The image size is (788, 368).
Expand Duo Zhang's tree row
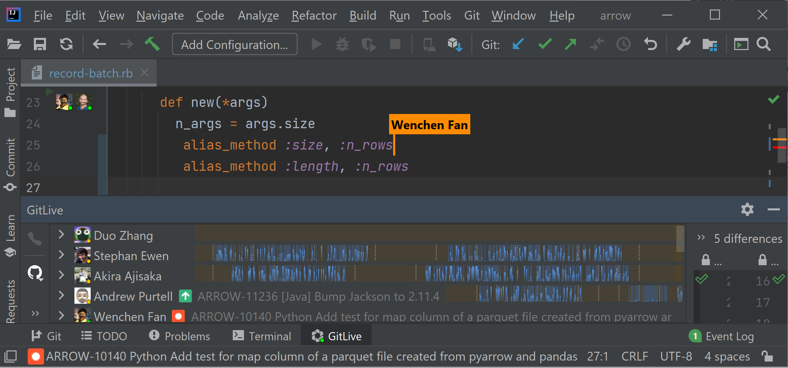(x=61, y=234)
